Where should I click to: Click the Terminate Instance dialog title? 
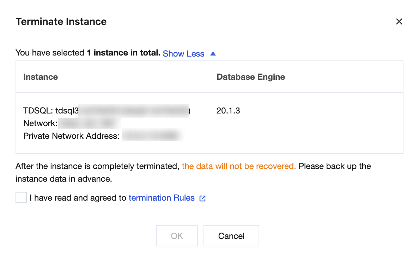61,22
